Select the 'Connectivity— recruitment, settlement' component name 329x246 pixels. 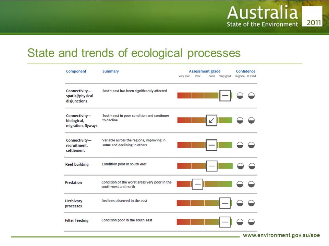(x=79, y=146)
